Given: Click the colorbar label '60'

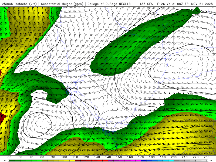Looking at the screenshot, I should click(21, 157).
